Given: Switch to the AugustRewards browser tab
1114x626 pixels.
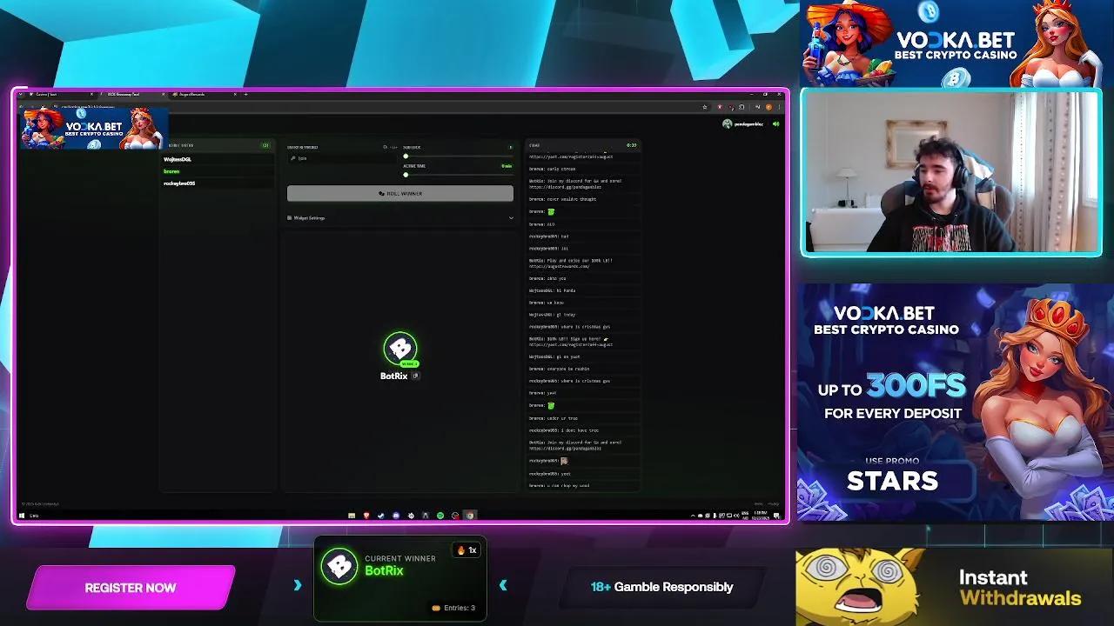Looking at the screenshot, I should tap(191, 96).
